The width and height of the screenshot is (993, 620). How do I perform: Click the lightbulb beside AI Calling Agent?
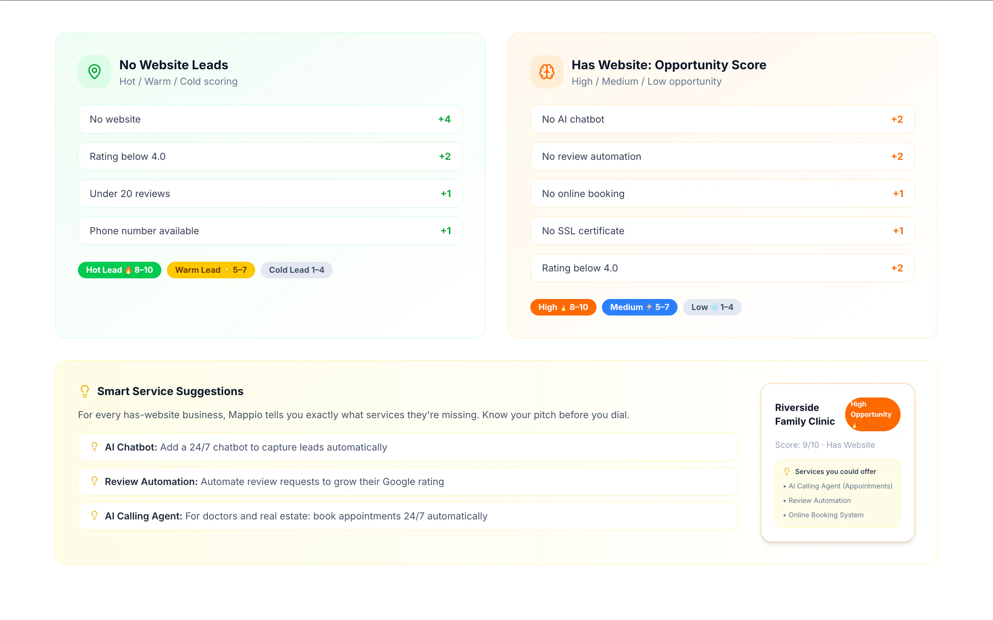pyautogui.click(x=94, y=515)
